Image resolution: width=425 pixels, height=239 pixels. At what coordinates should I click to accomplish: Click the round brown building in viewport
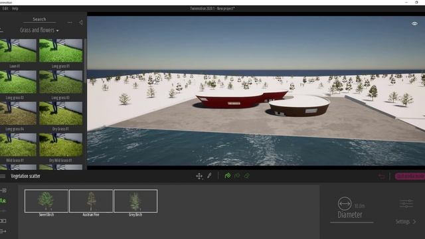pos(299,106)
